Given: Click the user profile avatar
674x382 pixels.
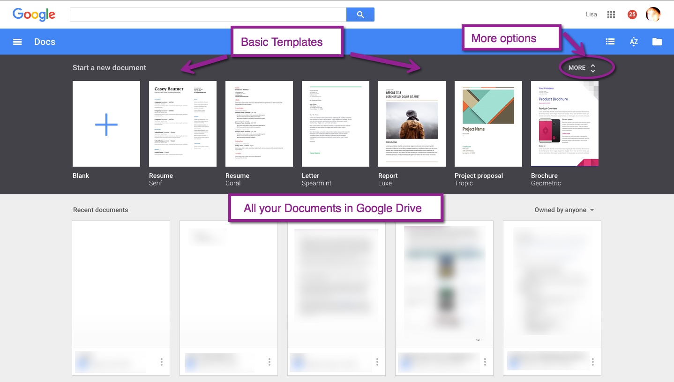Looking at the screenshot, I should click(653, 15).
